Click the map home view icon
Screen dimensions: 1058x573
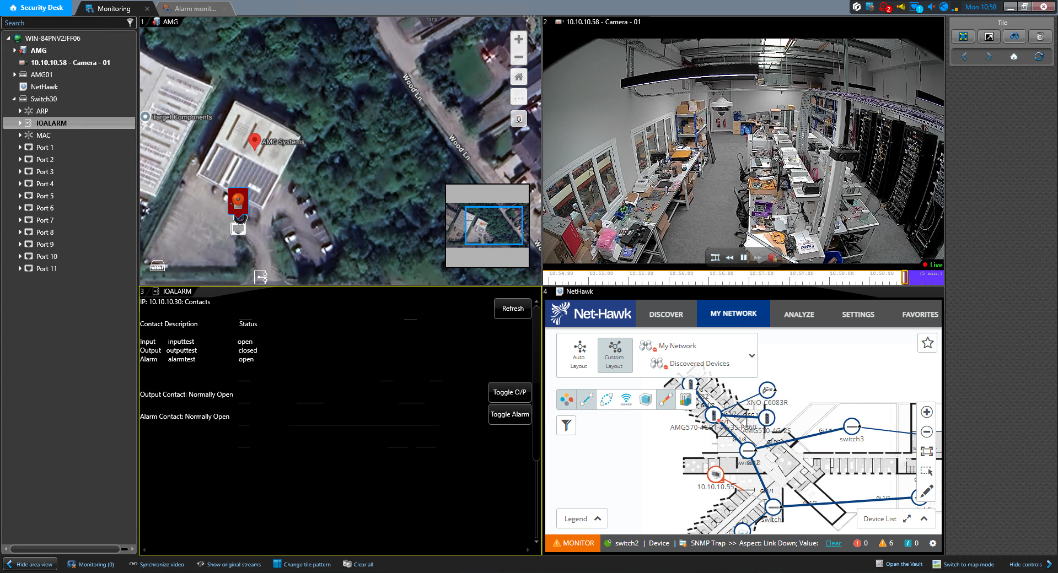coord(518,77)
